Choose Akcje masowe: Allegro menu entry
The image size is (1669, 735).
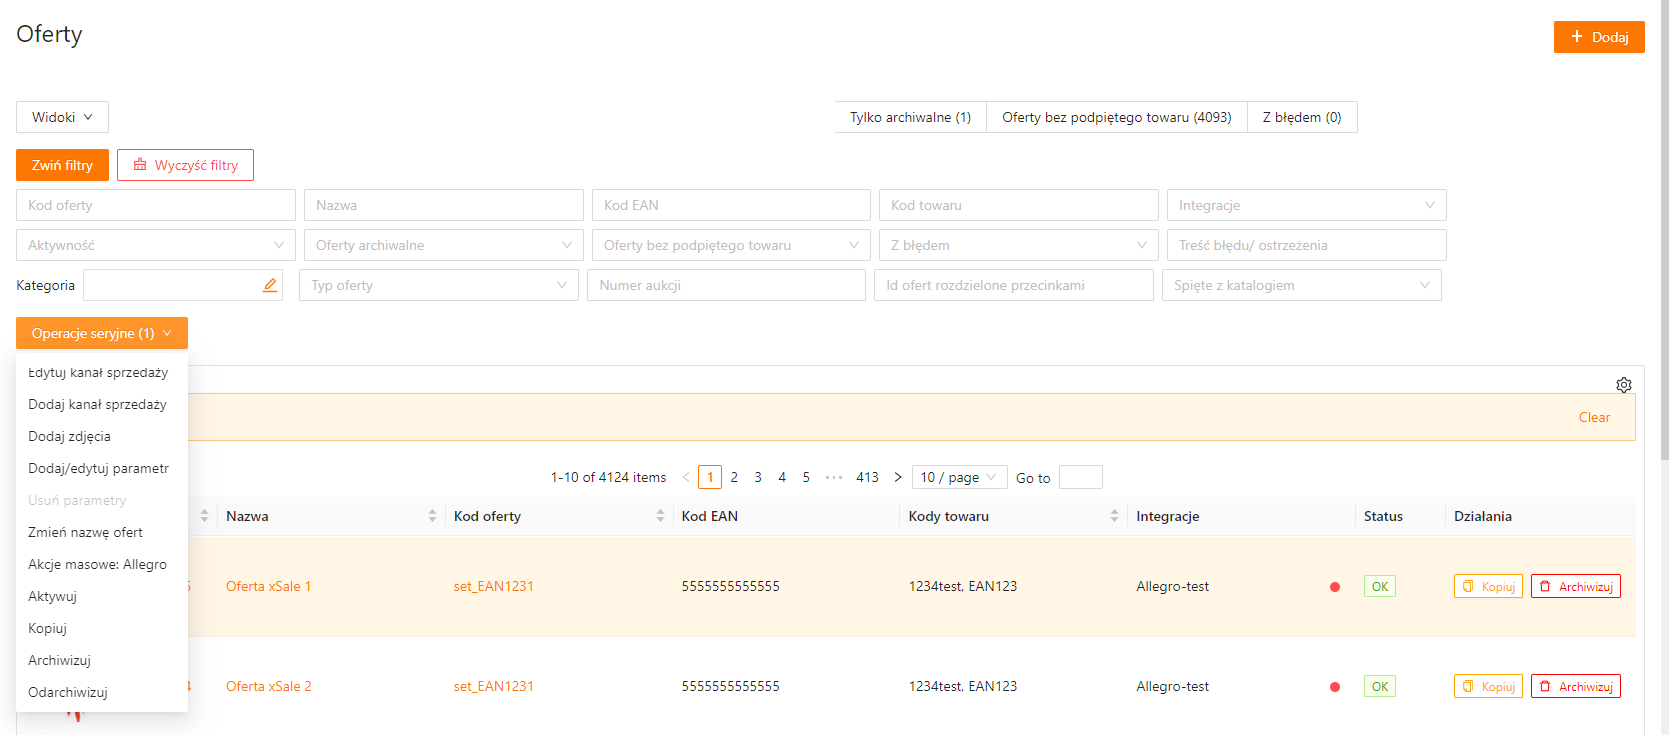pyautogui.click(x=97, y=564)
